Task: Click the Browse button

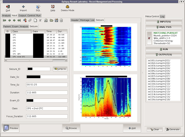Action: click(71, 128)
